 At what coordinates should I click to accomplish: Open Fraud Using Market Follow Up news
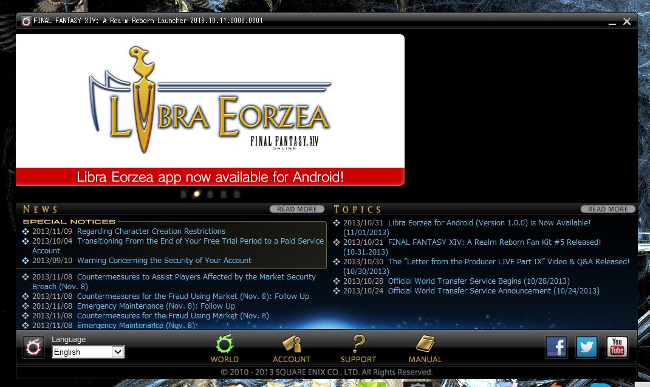pyautogui.click(x=193, y=296)
